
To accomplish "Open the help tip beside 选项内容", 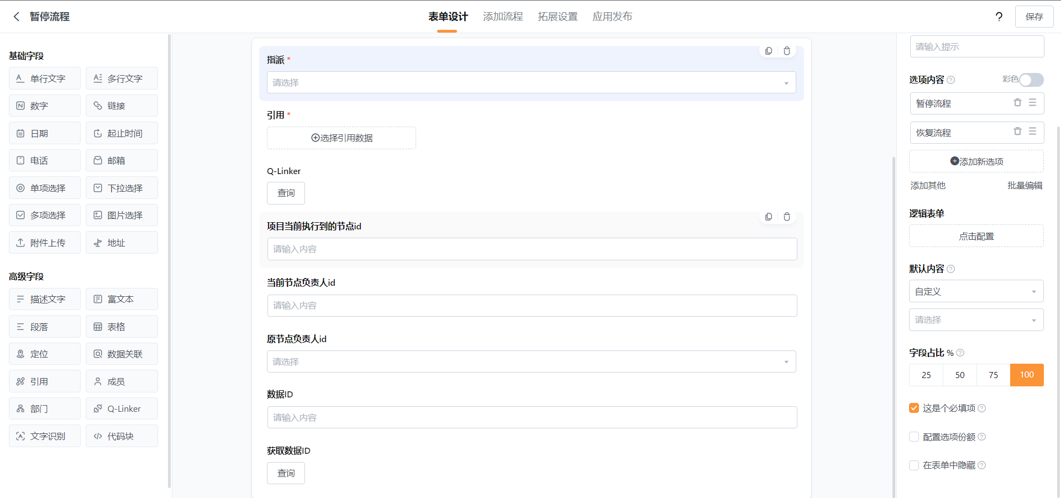I will [x=951, y=80].
